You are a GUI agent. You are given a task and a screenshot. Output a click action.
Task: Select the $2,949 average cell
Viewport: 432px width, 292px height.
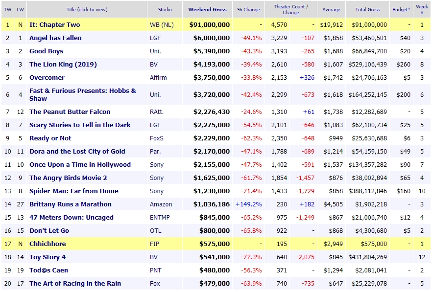tap(333, 244)
